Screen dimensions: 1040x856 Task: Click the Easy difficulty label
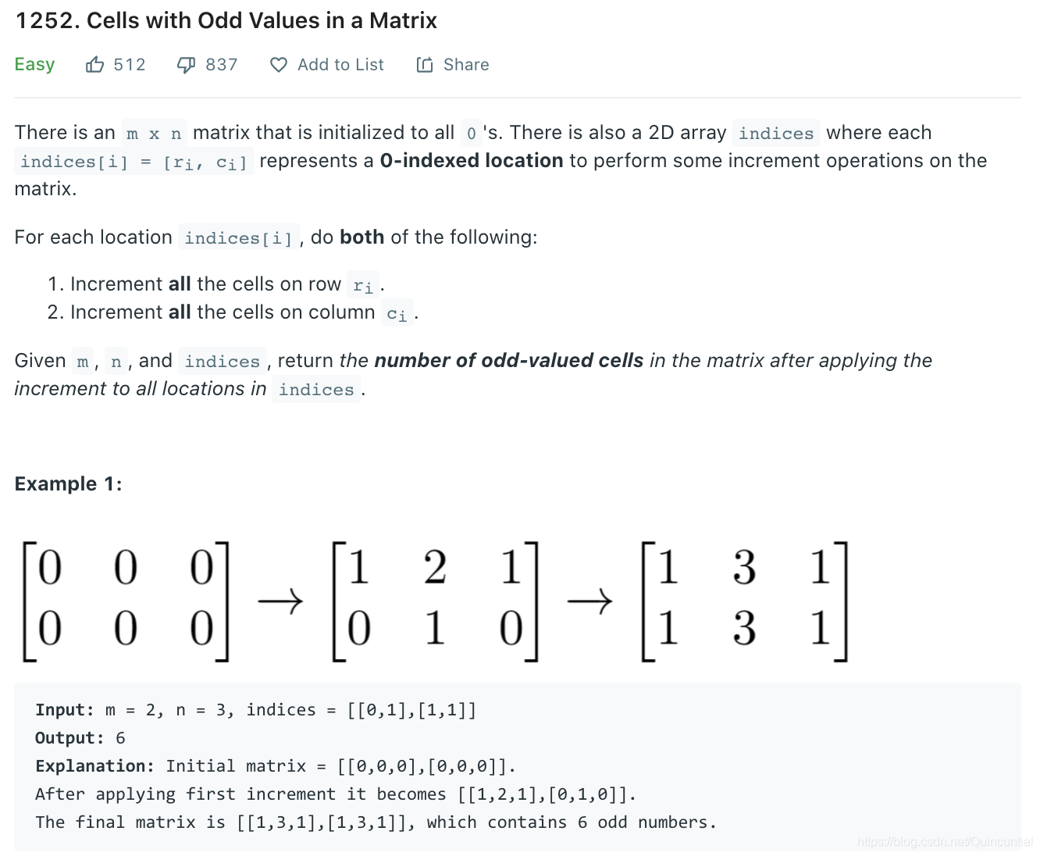[x=34, y=64]
